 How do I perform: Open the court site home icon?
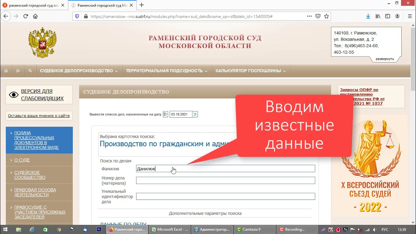click(6, 71)
